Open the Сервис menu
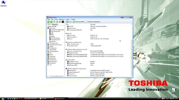The height and width of the screenshot is (100, 179). 68,19
